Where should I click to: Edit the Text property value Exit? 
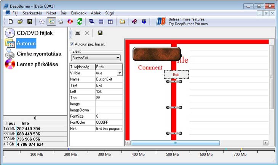[x=109, y=85]
